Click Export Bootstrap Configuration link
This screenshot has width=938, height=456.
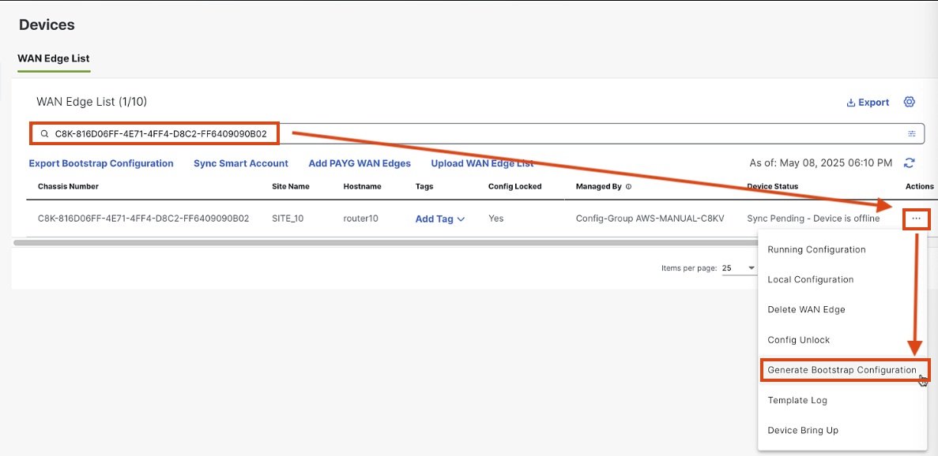point(101,163)
